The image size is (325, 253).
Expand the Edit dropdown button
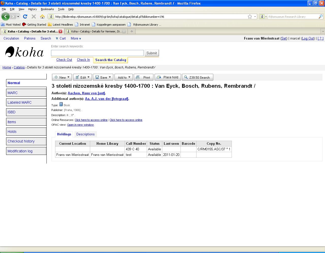tap(83, 77)
